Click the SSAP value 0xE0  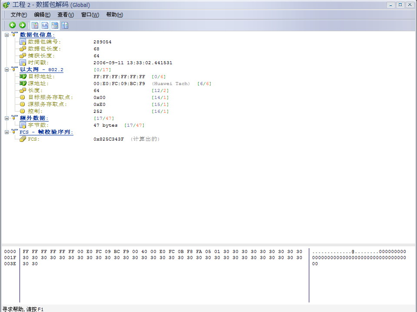[99, 105]
